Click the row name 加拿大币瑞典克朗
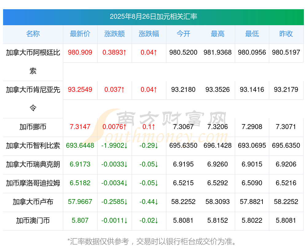The image size is (307, 251). [33, 164]
